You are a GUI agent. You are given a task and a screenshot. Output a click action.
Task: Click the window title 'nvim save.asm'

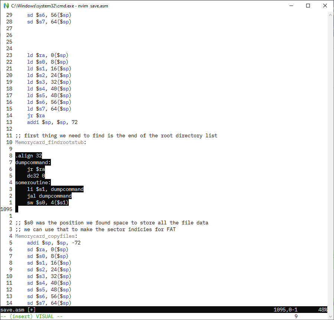pos(93,6)
